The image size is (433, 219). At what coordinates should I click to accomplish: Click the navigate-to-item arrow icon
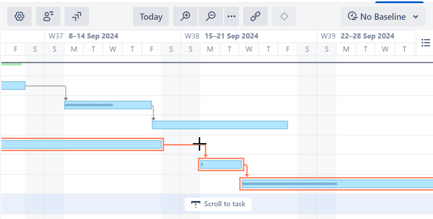click(x=76, y=16)
